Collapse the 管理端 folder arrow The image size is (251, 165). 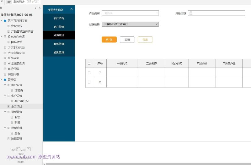click(2, 79)
